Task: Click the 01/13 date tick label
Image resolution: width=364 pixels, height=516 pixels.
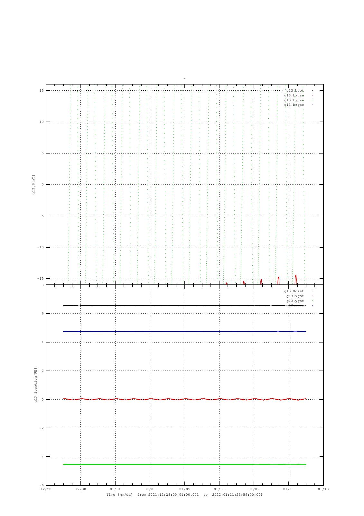Action: tap(323, 489)
